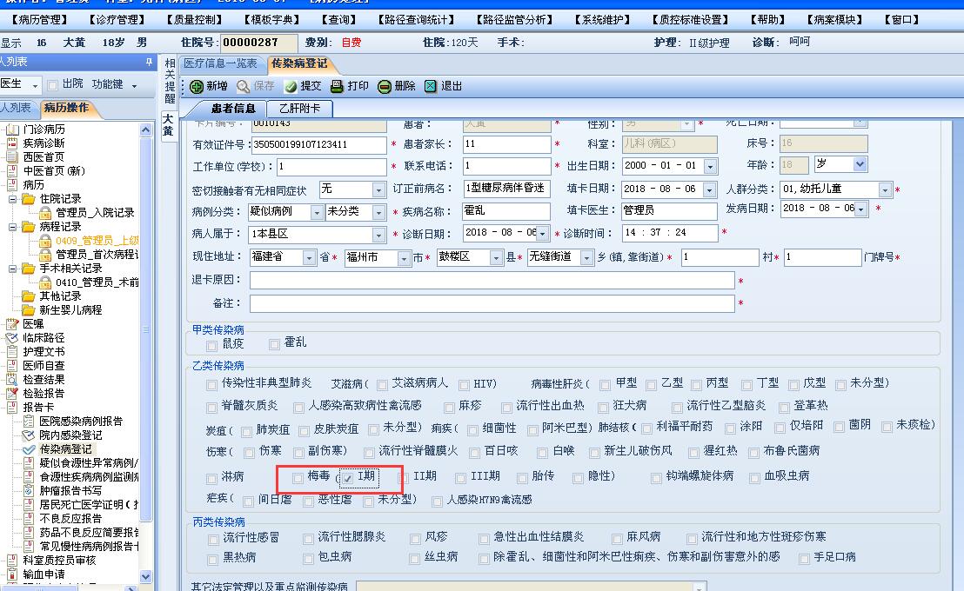Click the 相关提醒 side tab

(x=170, y=81)
